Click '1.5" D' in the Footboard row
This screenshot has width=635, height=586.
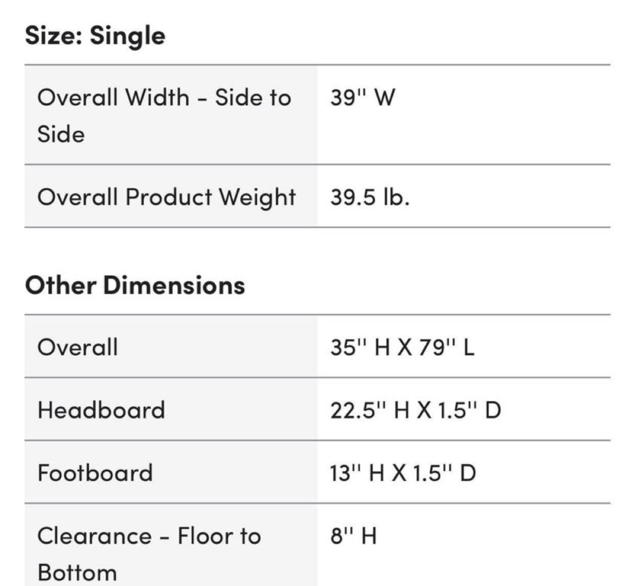click(x=444, y=473)
